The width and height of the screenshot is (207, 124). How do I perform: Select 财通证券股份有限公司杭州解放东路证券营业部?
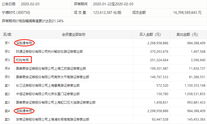[49, 52]
